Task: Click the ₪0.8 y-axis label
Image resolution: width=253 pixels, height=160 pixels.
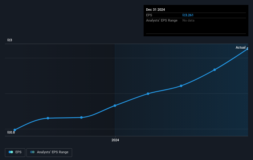Action: 11,132
